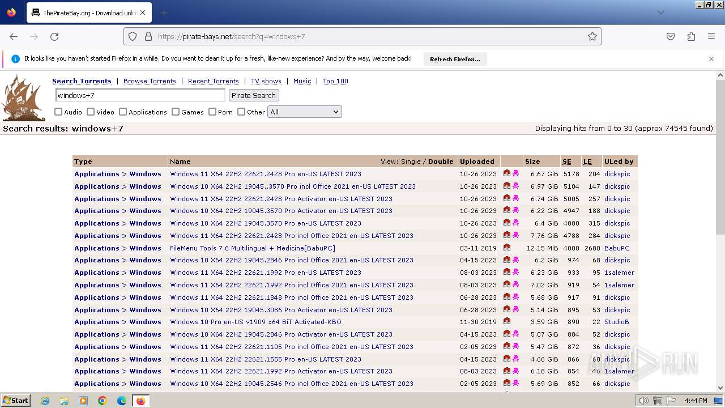The height and width of the screenshot is (408, 725).
Task: Click Browse Torrents nav link
Action: point(150,81)
